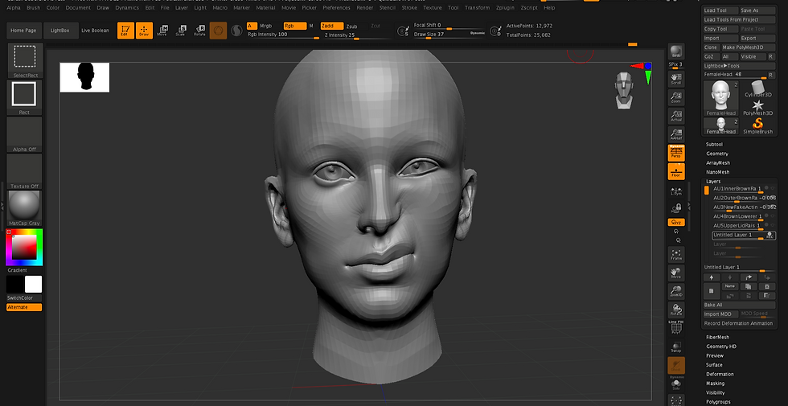Toggle the Floor grid
788x406 pixels.
676,171
